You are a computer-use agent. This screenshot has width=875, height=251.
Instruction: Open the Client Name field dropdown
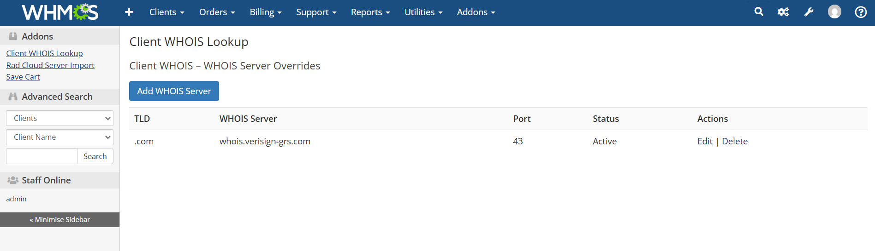60,137
